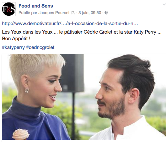Click the cupcake in the photo

[21, 134]
